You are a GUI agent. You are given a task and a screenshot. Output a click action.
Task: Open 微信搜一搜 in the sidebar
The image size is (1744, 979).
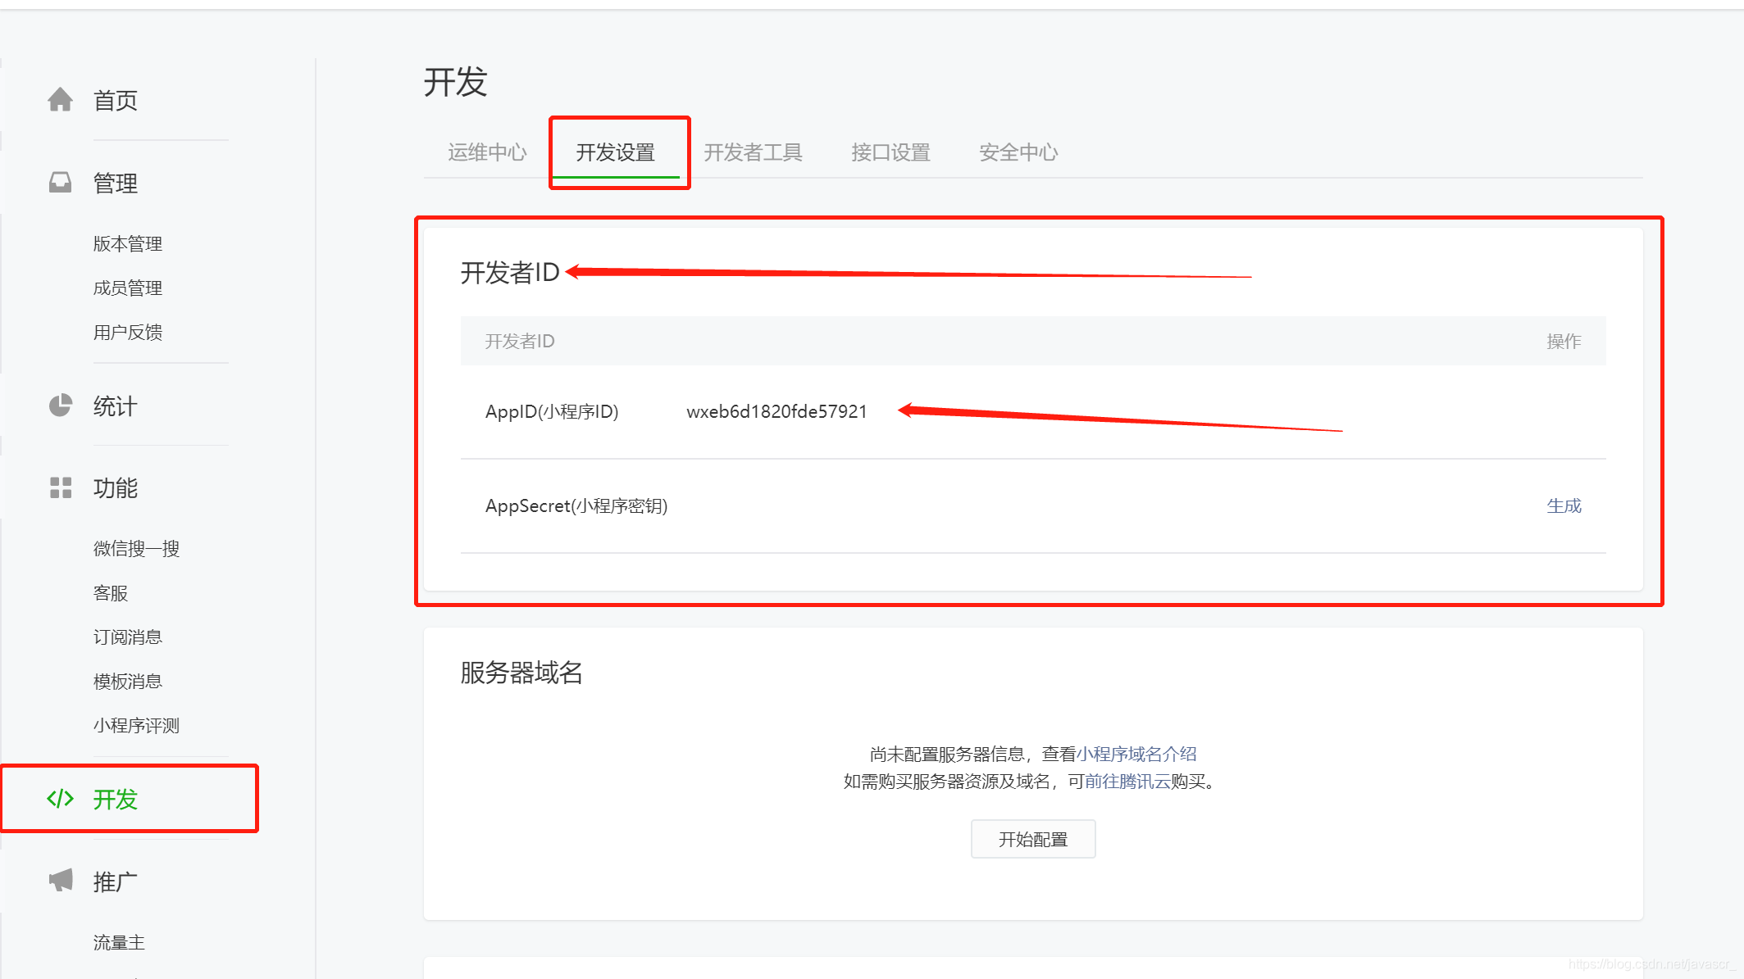pyautogui.click(x=136, y=548)
